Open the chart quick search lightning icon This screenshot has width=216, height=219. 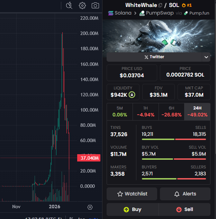69,6
